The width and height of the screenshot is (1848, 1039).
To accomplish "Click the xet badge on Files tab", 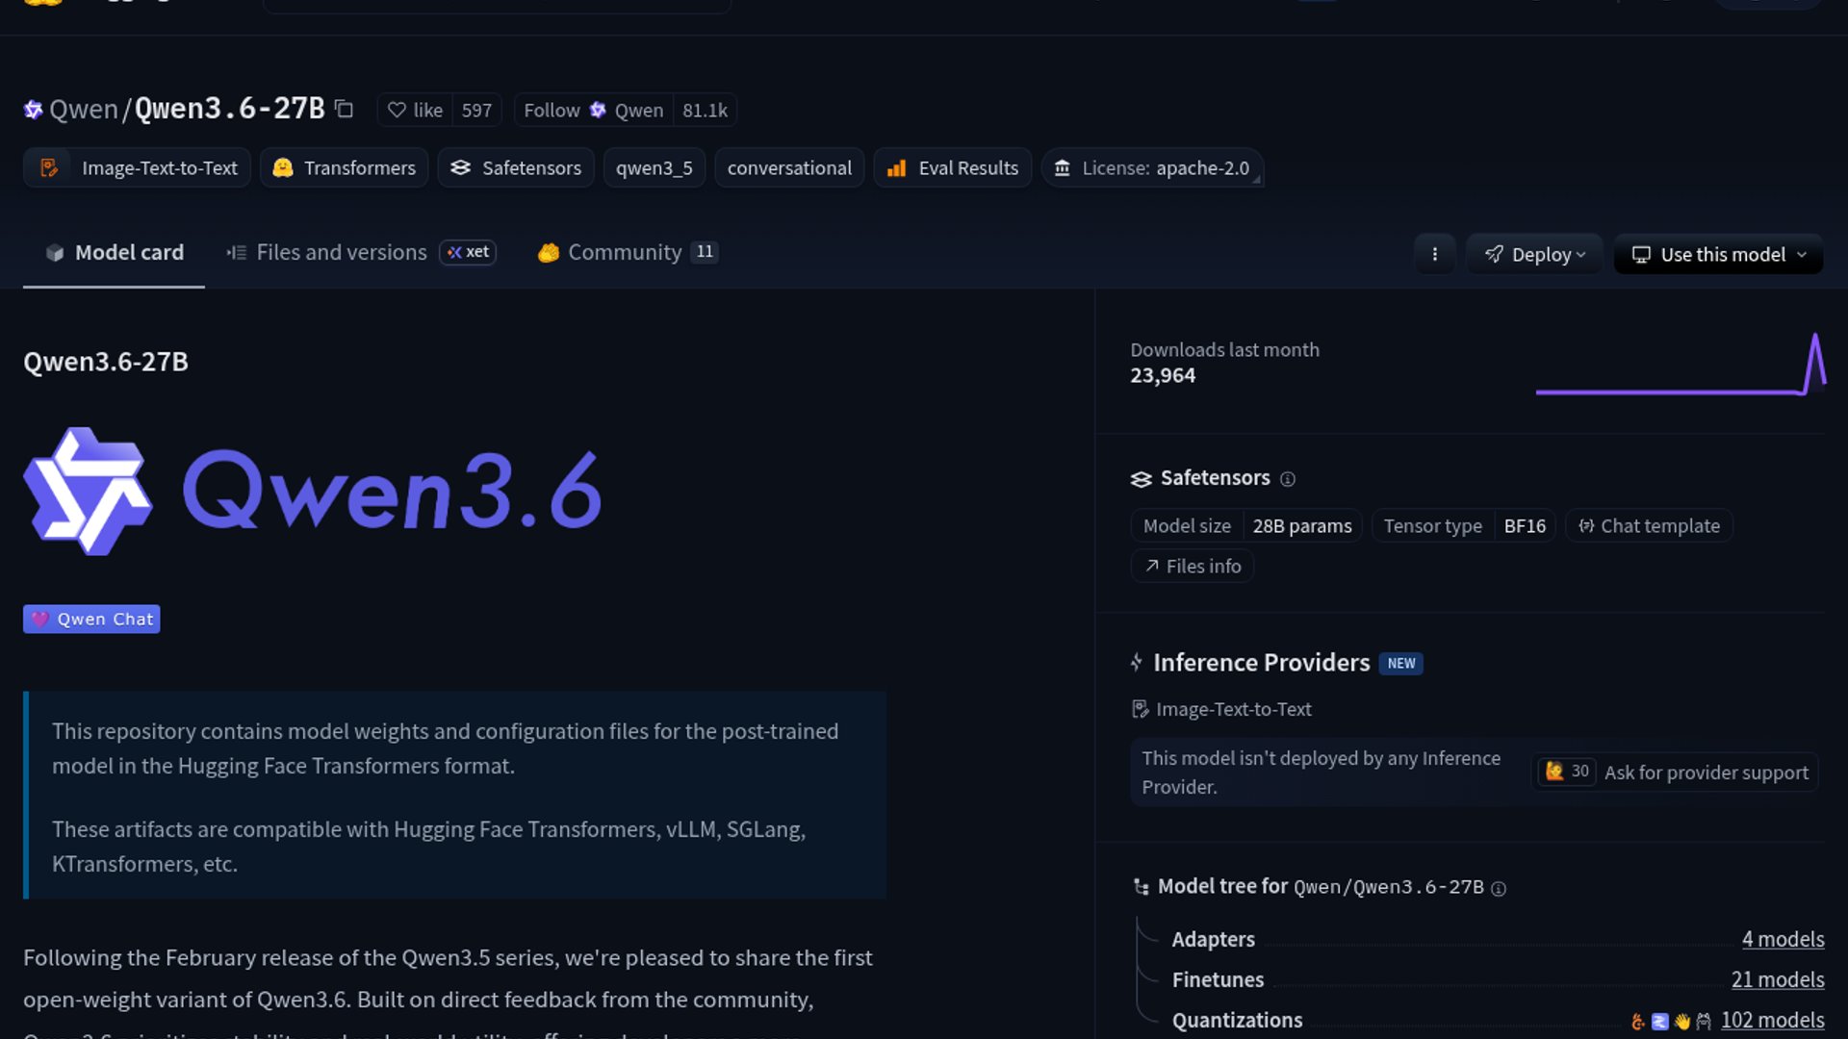I will (468, 252).
